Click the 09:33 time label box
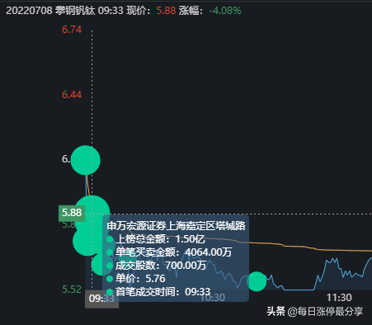Screen dimensions: 372x325 [x=101, y=299]
